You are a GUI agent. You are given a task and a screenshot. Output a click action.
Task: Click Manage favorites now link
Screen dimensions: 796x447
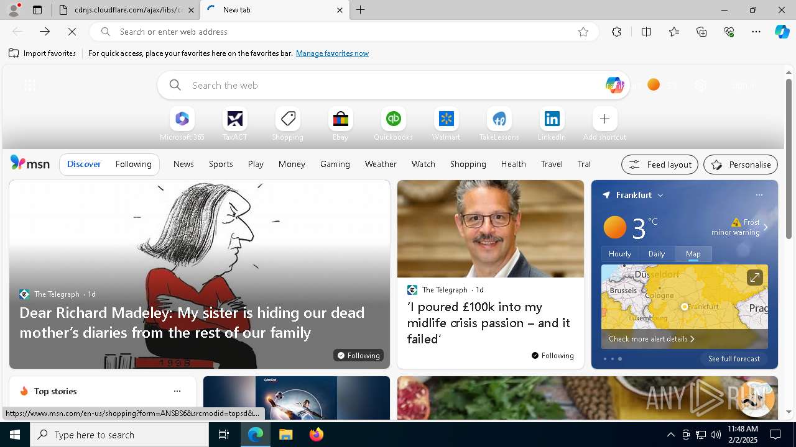coord(332,53)
